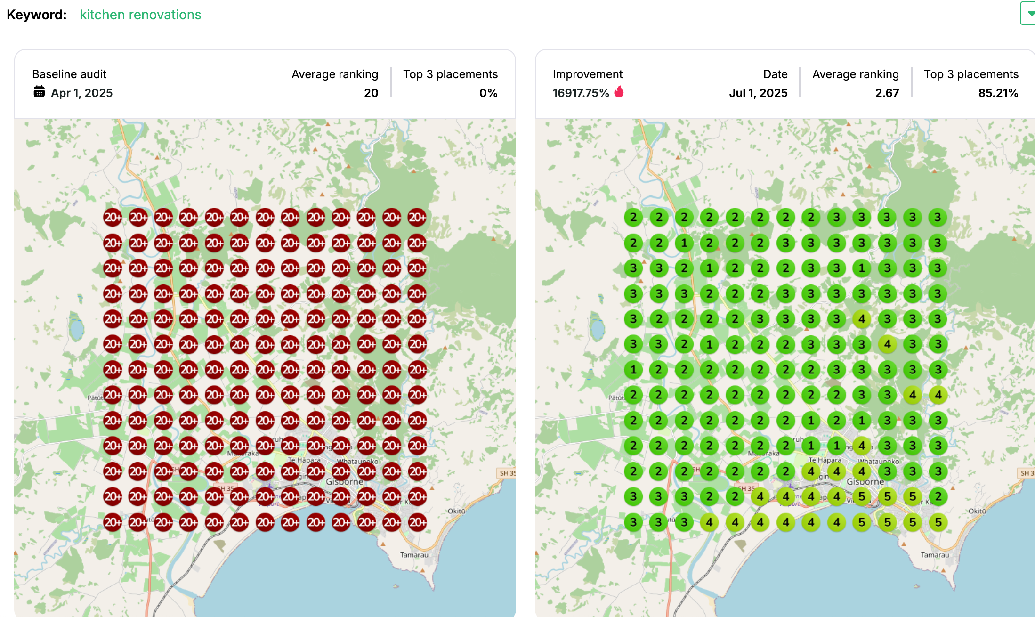The width and height of the screenshot is (1035, 617).
Task: Click the 'Improvement' heading
Action: pyautogui.click(x=588, y=74)
